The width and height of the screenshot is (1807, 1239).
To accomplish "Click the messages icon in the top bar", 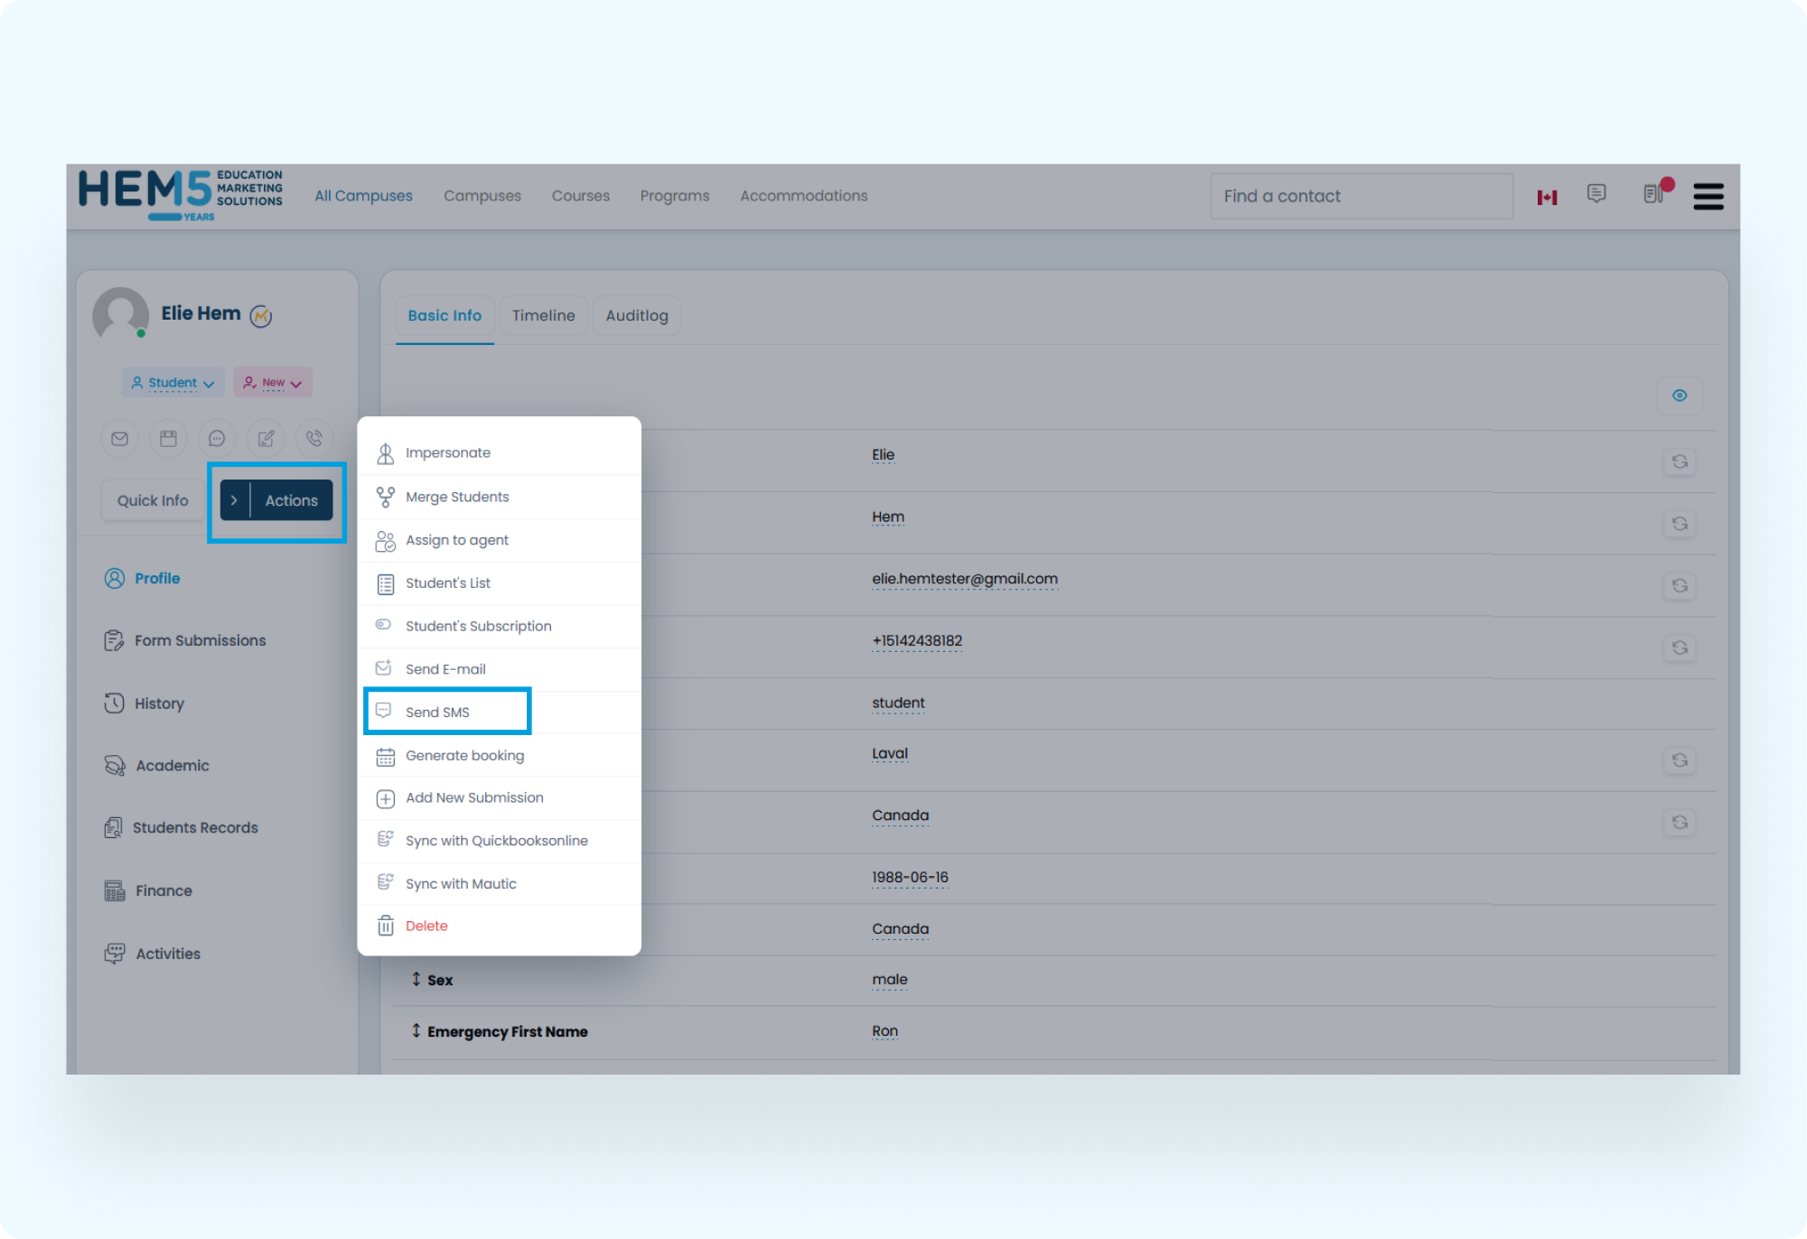I will click(x=1596, y=194).
